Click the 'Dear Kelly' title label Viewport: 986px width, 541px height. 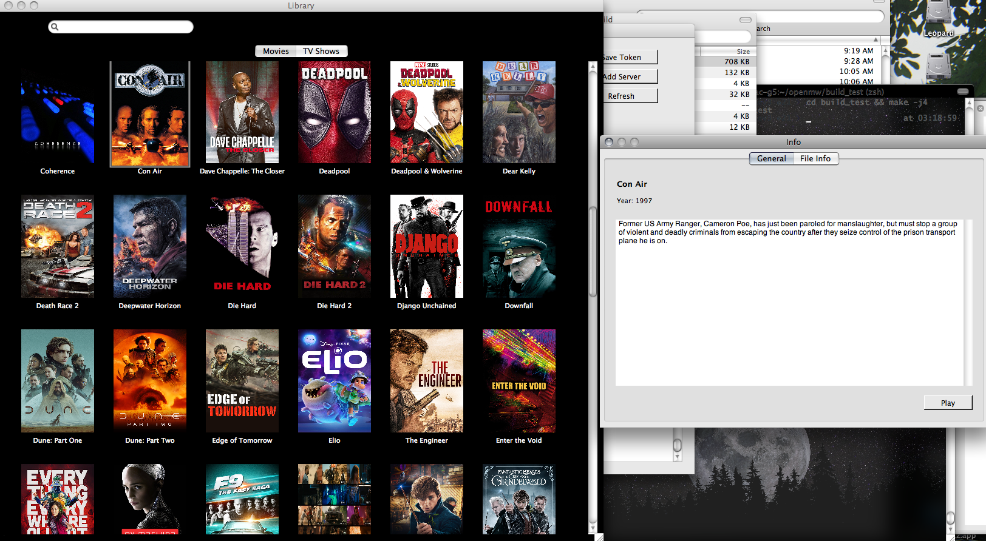coord(519,171)
